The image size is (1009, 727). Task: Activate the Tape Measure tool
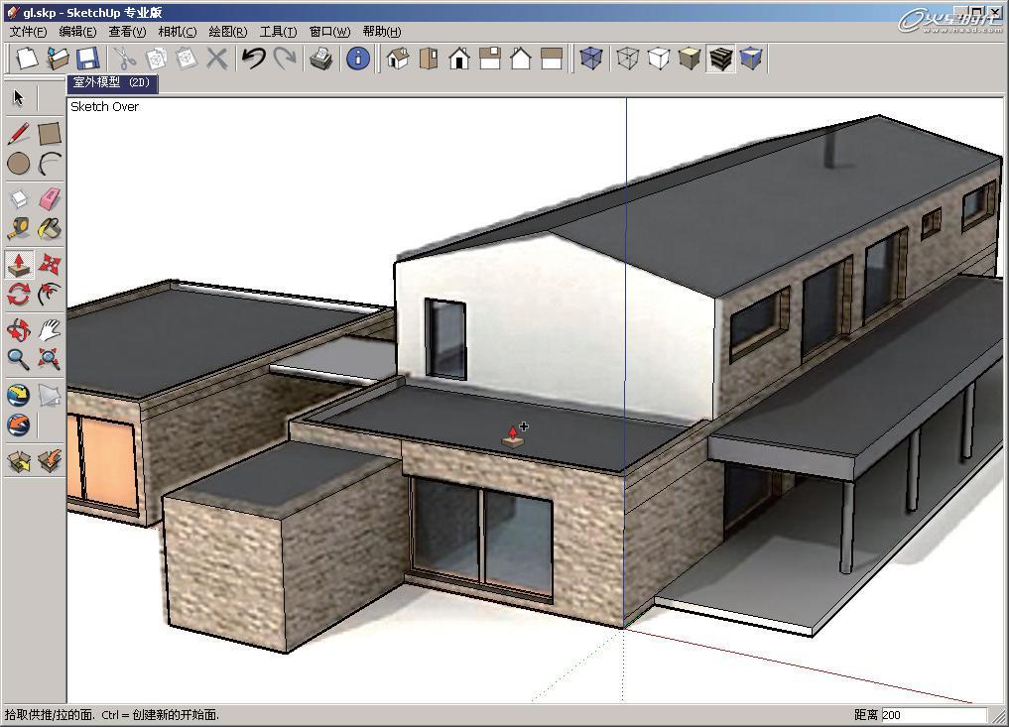(x=19, y=228)
